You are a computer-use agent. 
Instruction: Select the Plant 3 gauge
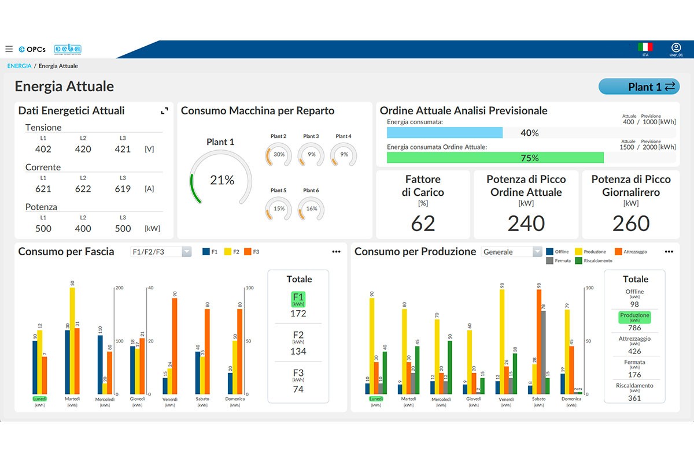[x=311, y=155]
